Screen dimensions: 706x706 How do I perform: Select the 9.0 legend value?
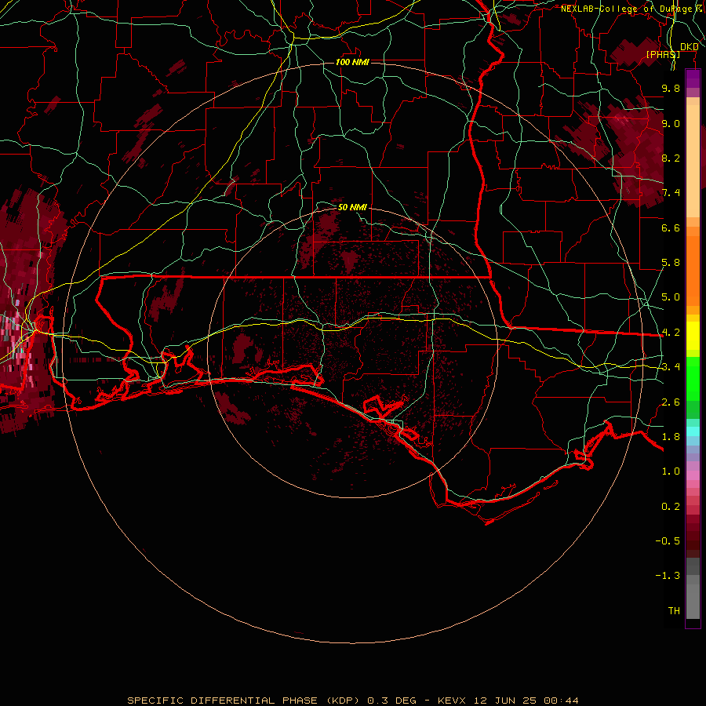[x=671, y=123]
